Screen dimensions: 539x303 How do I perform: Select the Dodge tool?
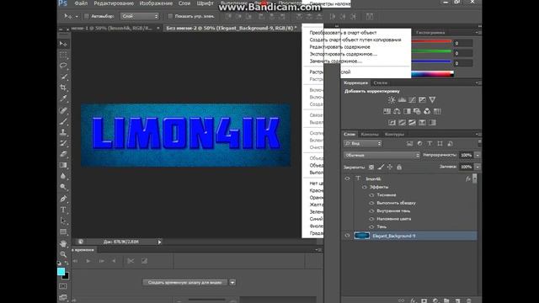63,187
